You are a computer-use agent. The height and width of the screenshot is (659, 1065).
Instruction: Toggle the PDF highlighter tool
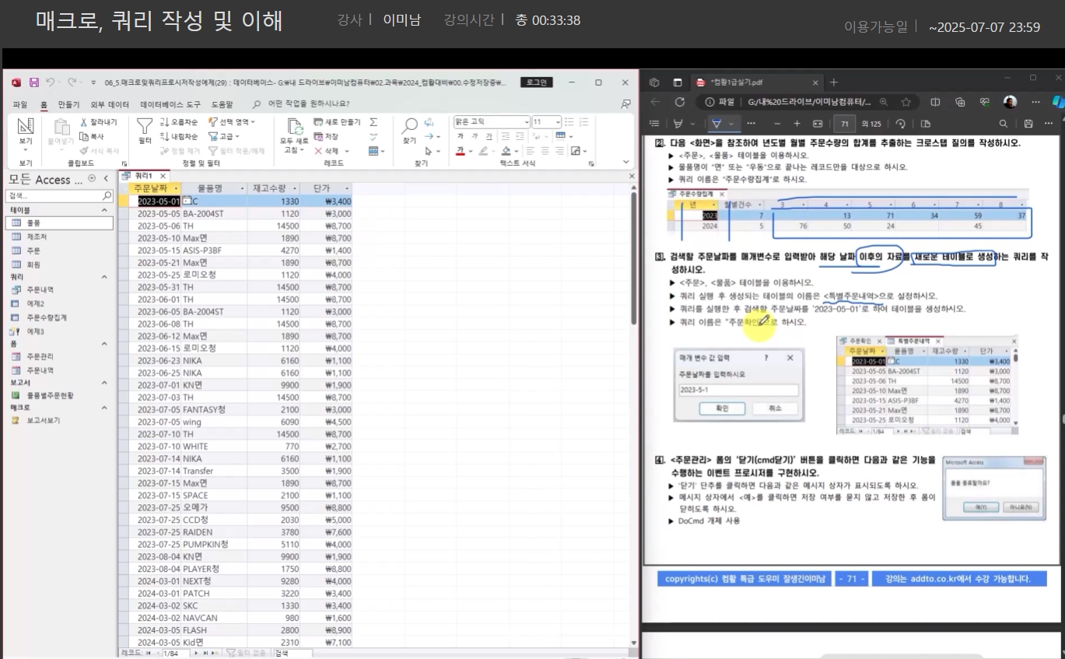[x=679, y=124]
